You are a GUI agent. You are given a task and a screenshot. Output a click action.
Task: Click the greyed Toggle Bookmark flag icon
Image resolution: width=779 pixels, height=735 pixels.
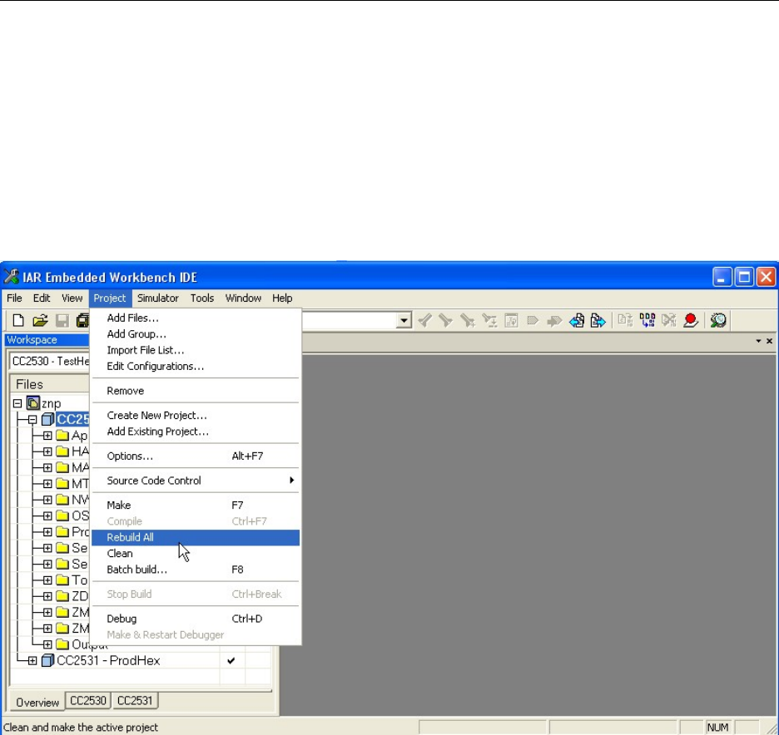point(533,321)
